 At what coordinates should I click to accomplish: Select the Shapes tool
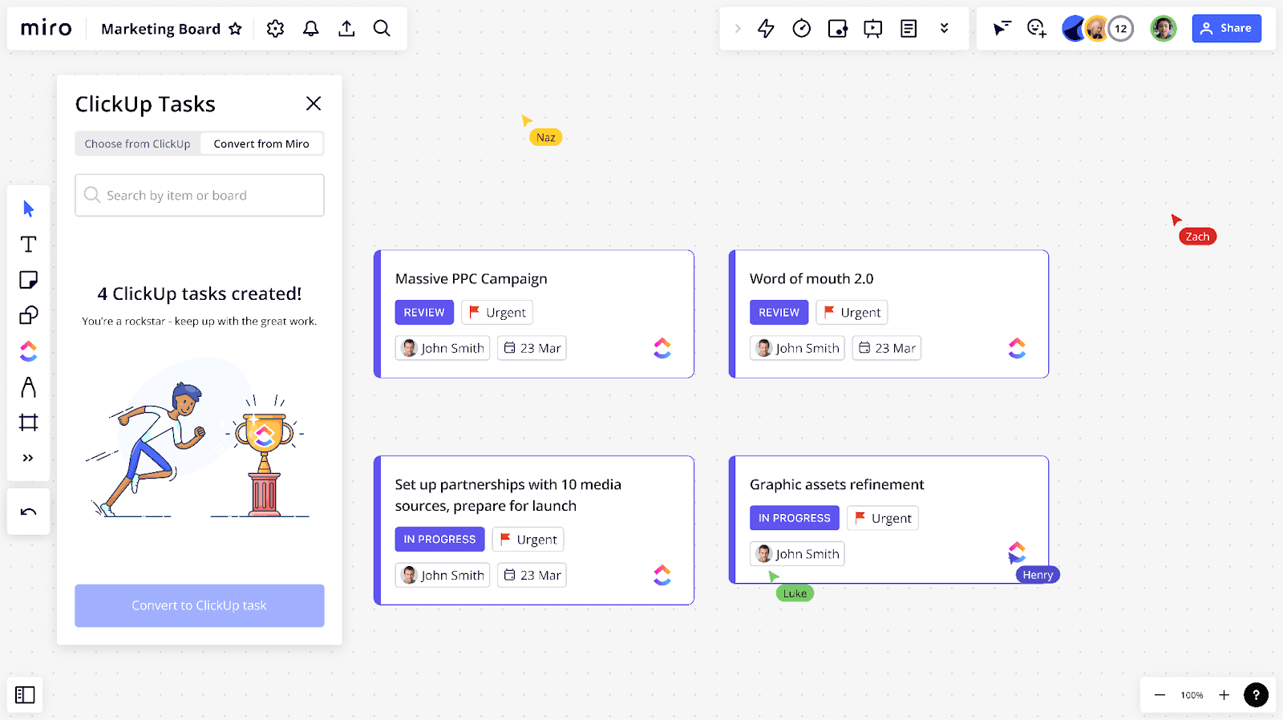tap(29, 315)
